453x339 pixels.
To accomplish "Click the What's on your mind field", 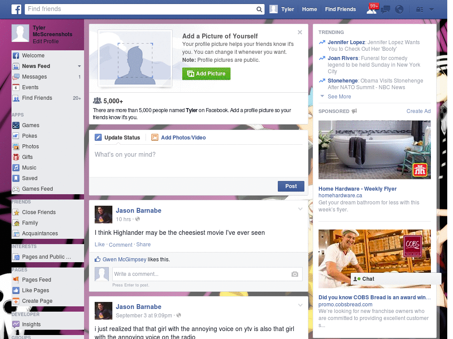I will click(x=199, y=162).
